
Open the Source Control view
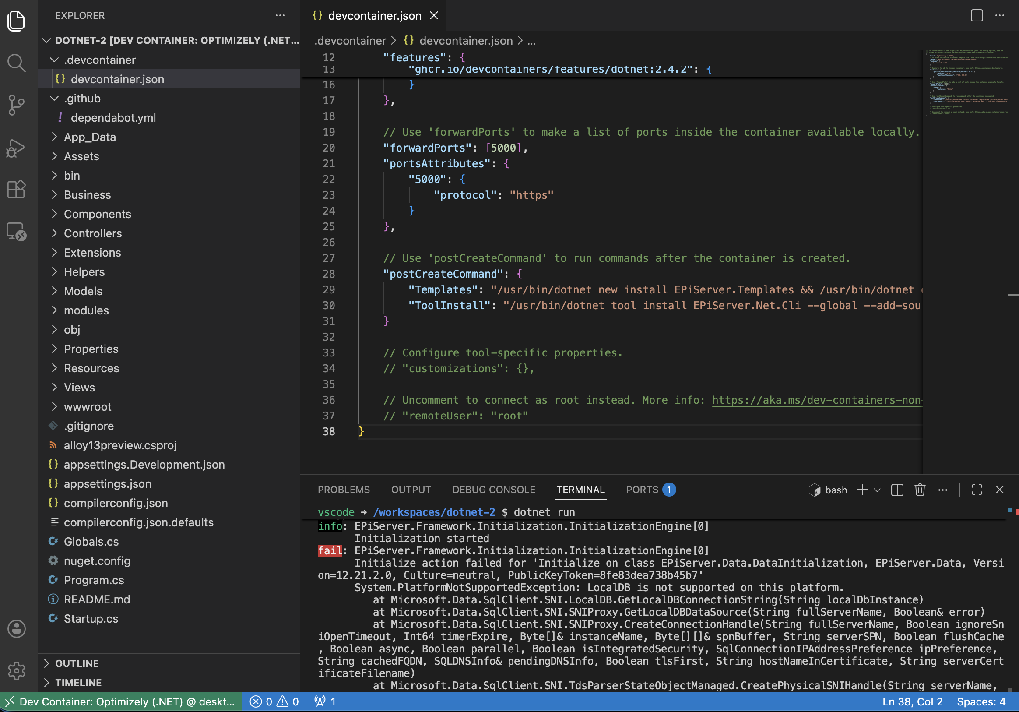coord(17,105)
